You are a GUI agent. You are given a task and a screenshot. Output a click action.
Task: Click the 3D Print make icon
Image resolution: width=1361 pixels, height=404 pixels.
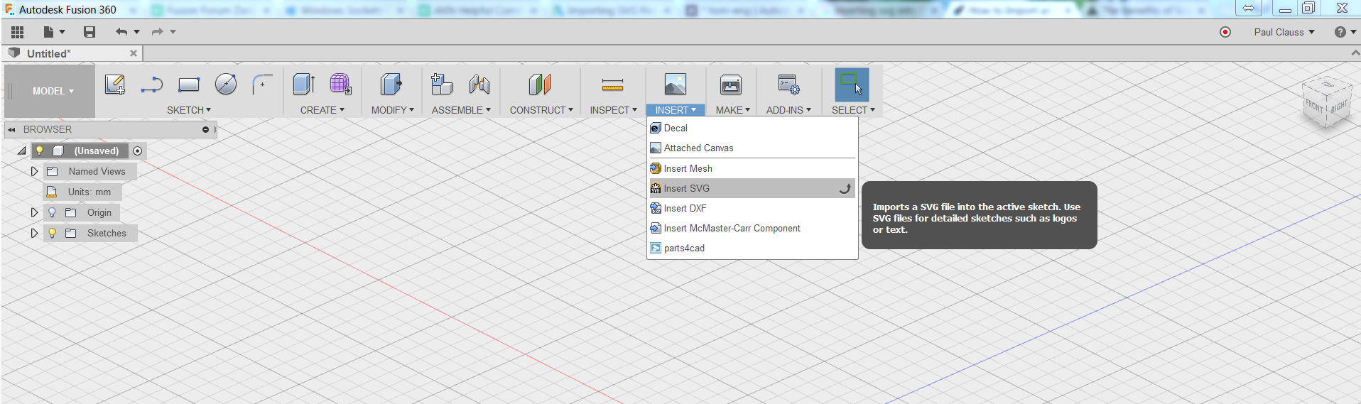[x=731, y=84]
